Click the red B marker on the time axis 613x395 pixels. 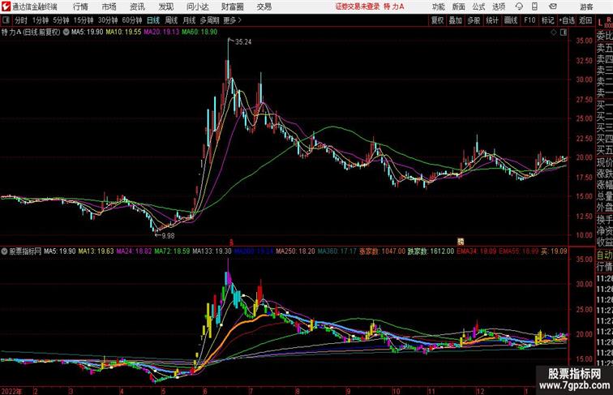[x=231, y=243]
